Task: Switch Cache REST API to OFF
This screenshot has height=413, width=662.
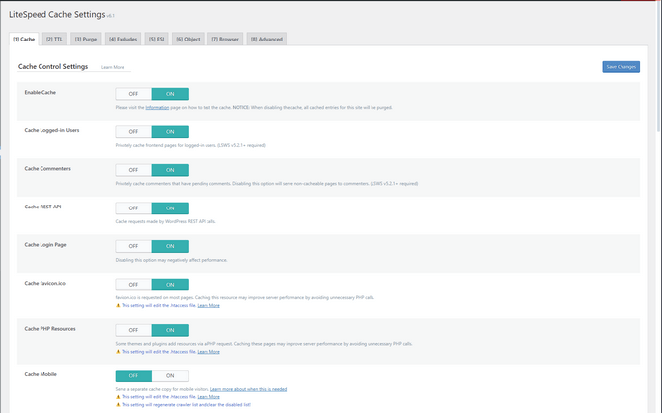Action: pos(133,207)
